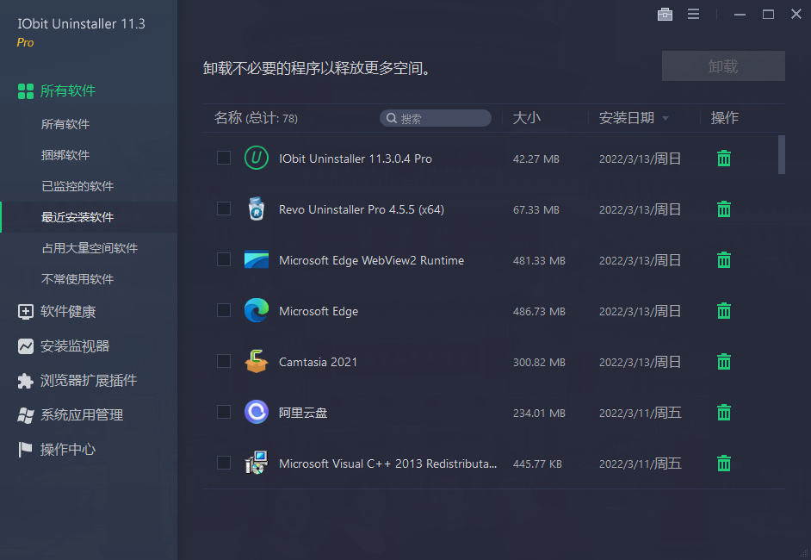The width and height of the screenshot is (811, 560).
Task: Select the Microsoft Visual C++ 2013 checkbox
Action: [x=224, y=463]
